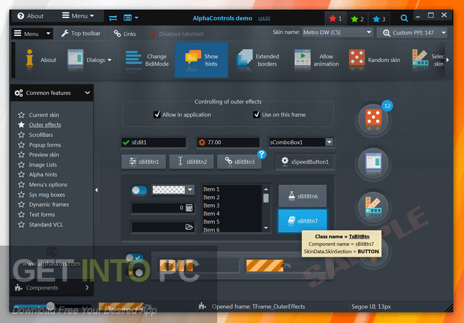Click the sBitBtn2 button
This screenshot has height=323, width=464.
(x=191, y=162)
